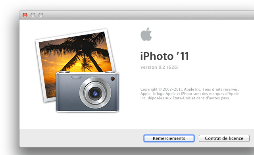Select the version 9.2 (626) text

160,67
